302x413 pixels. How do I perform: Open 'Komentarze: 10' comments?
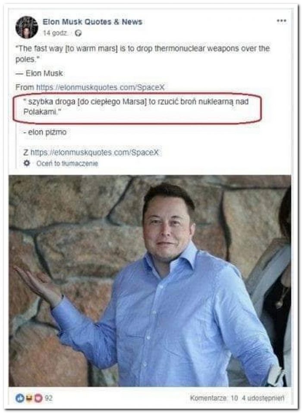[x=214, y=398]
